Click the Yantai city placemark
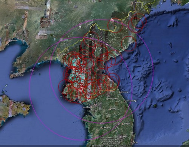The height and width of the screenshot is (147, 189). click(x=13, y=102)
